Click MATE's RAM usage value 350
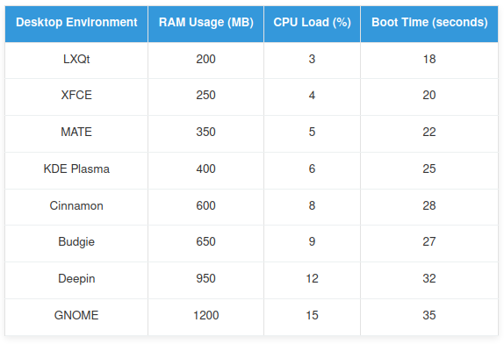Screen dimensions: 504x344 point(206,132)
